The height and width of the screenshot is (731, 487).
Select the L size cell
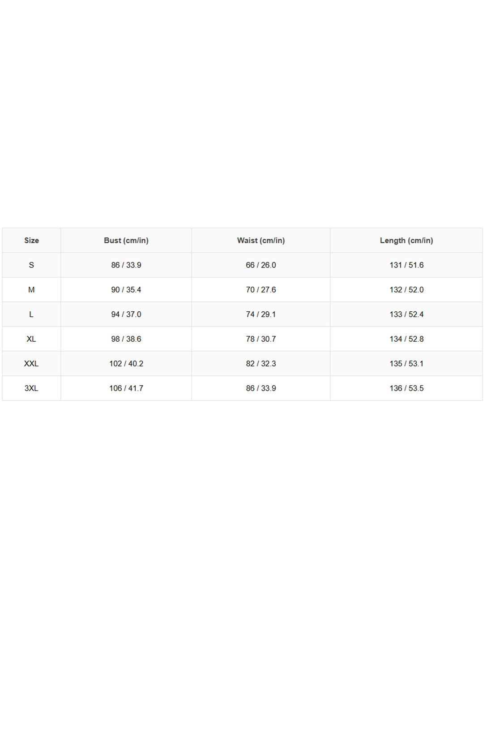click(x=31, y=314)
